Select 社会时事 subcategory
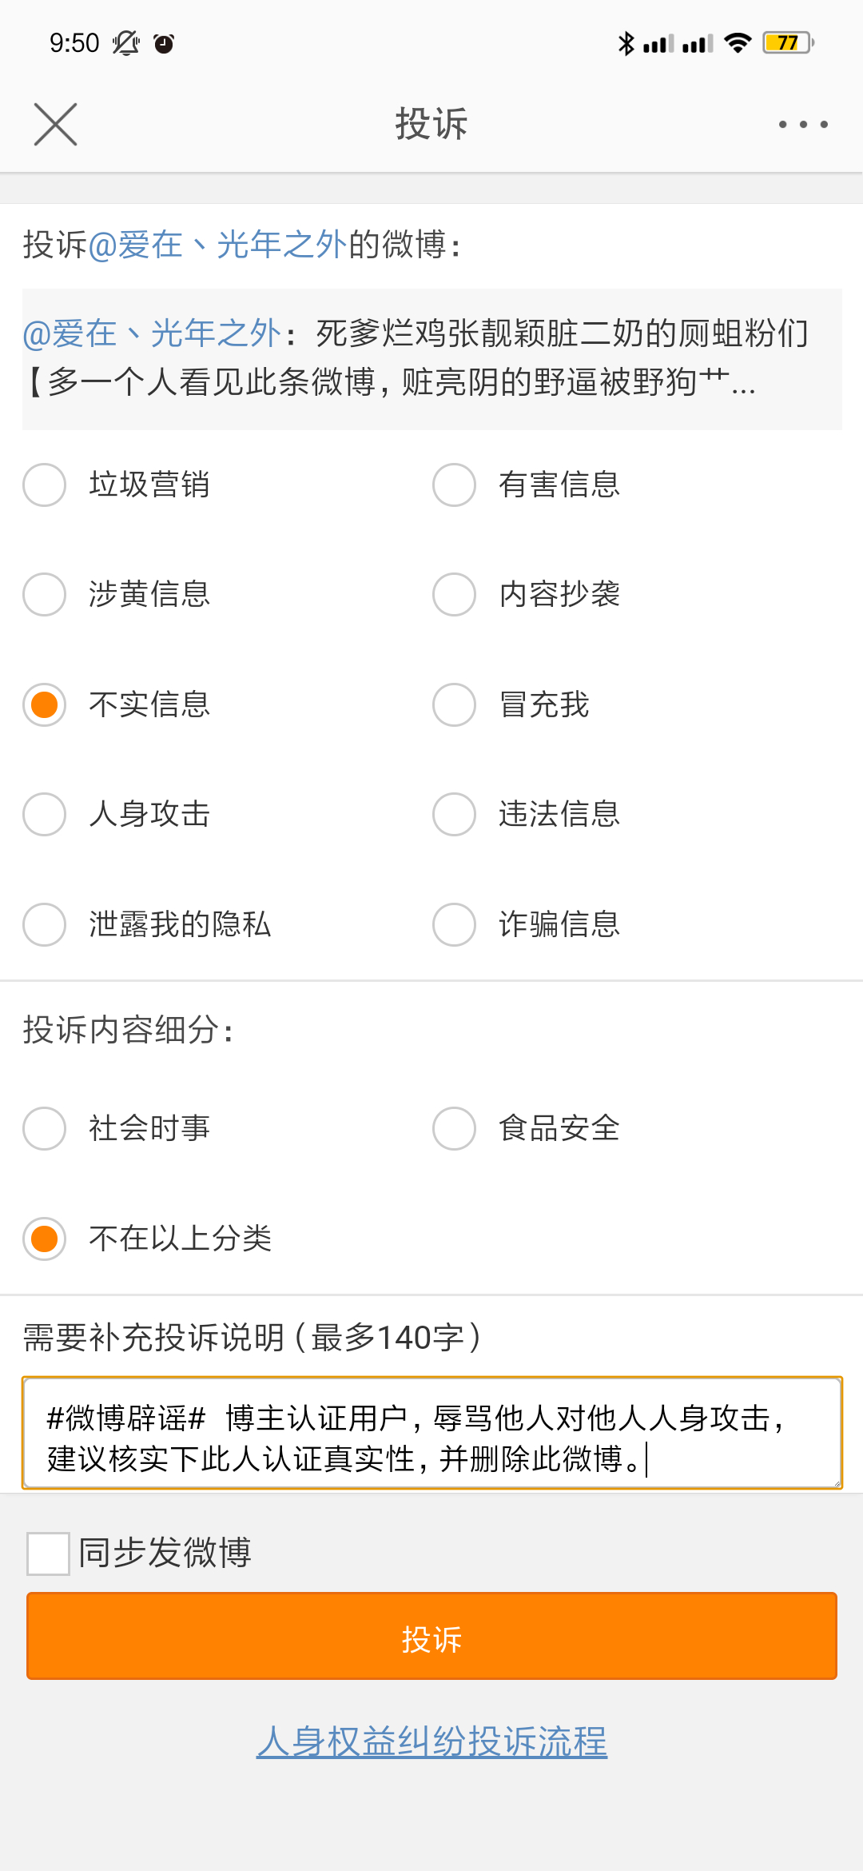Viewport: 863px width, 1871px height. (x=45, y=1128)
